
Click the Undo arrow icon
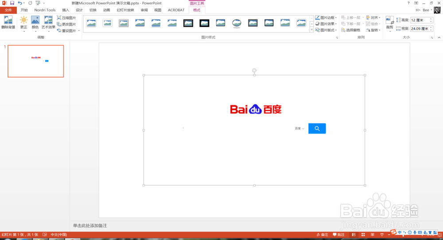pos(19,3)
